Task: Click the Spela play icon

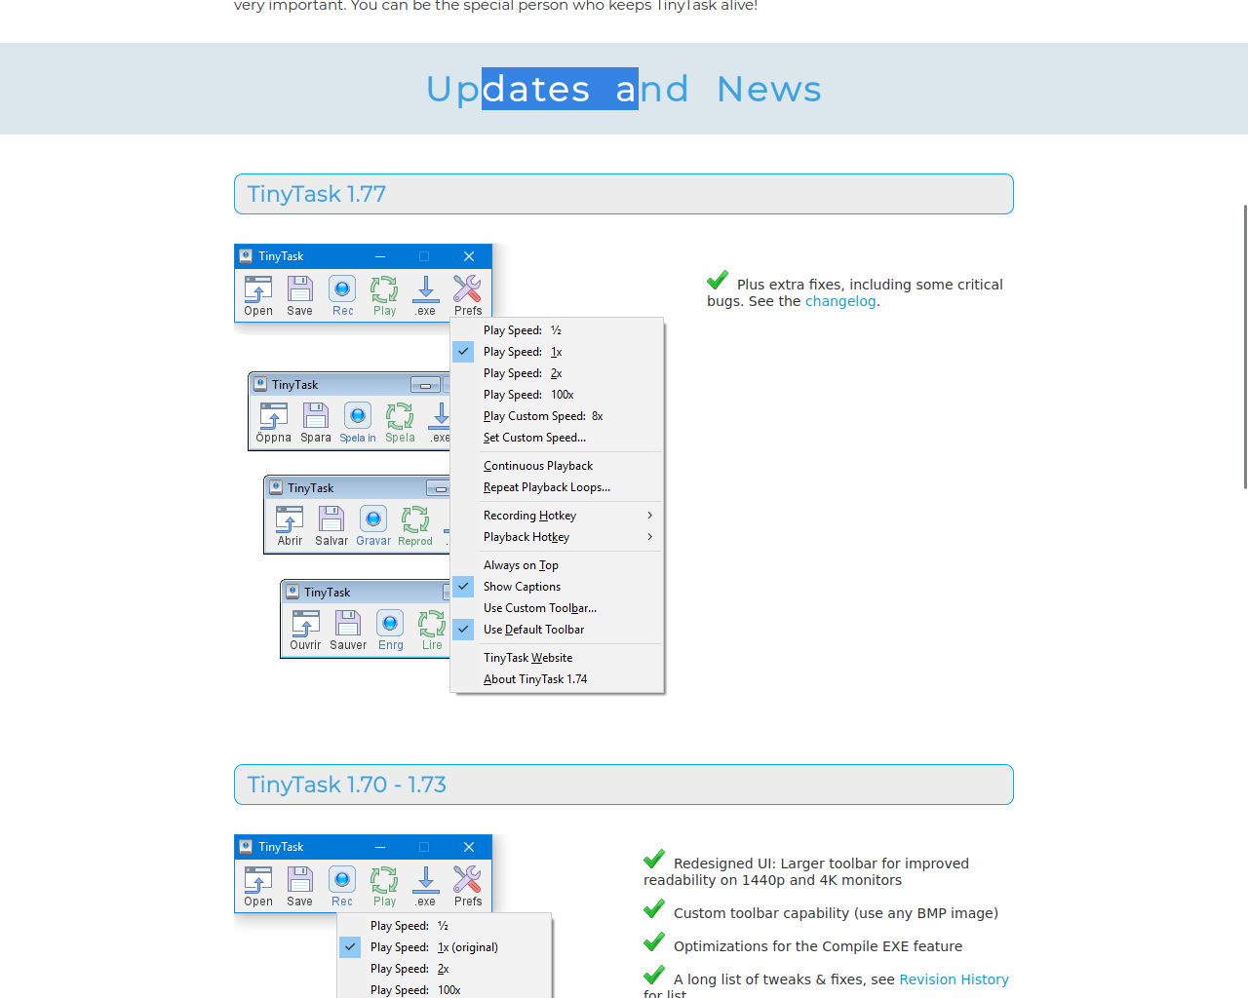Action: [400, 423]
